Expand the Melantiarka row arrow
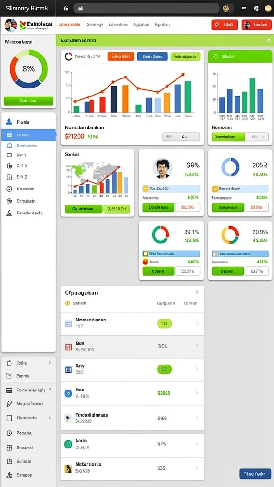 (x=197, y=468)
